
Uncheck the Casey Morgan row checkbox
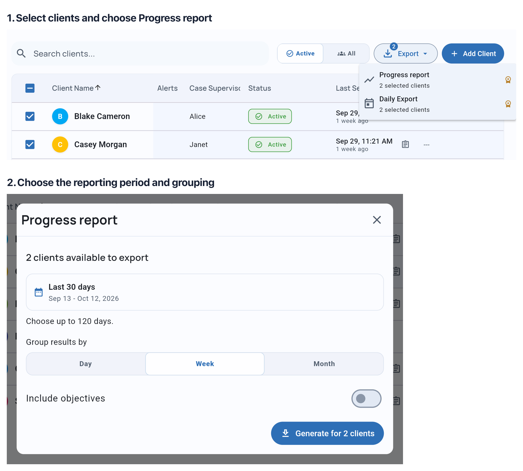(x=30, y=144)
